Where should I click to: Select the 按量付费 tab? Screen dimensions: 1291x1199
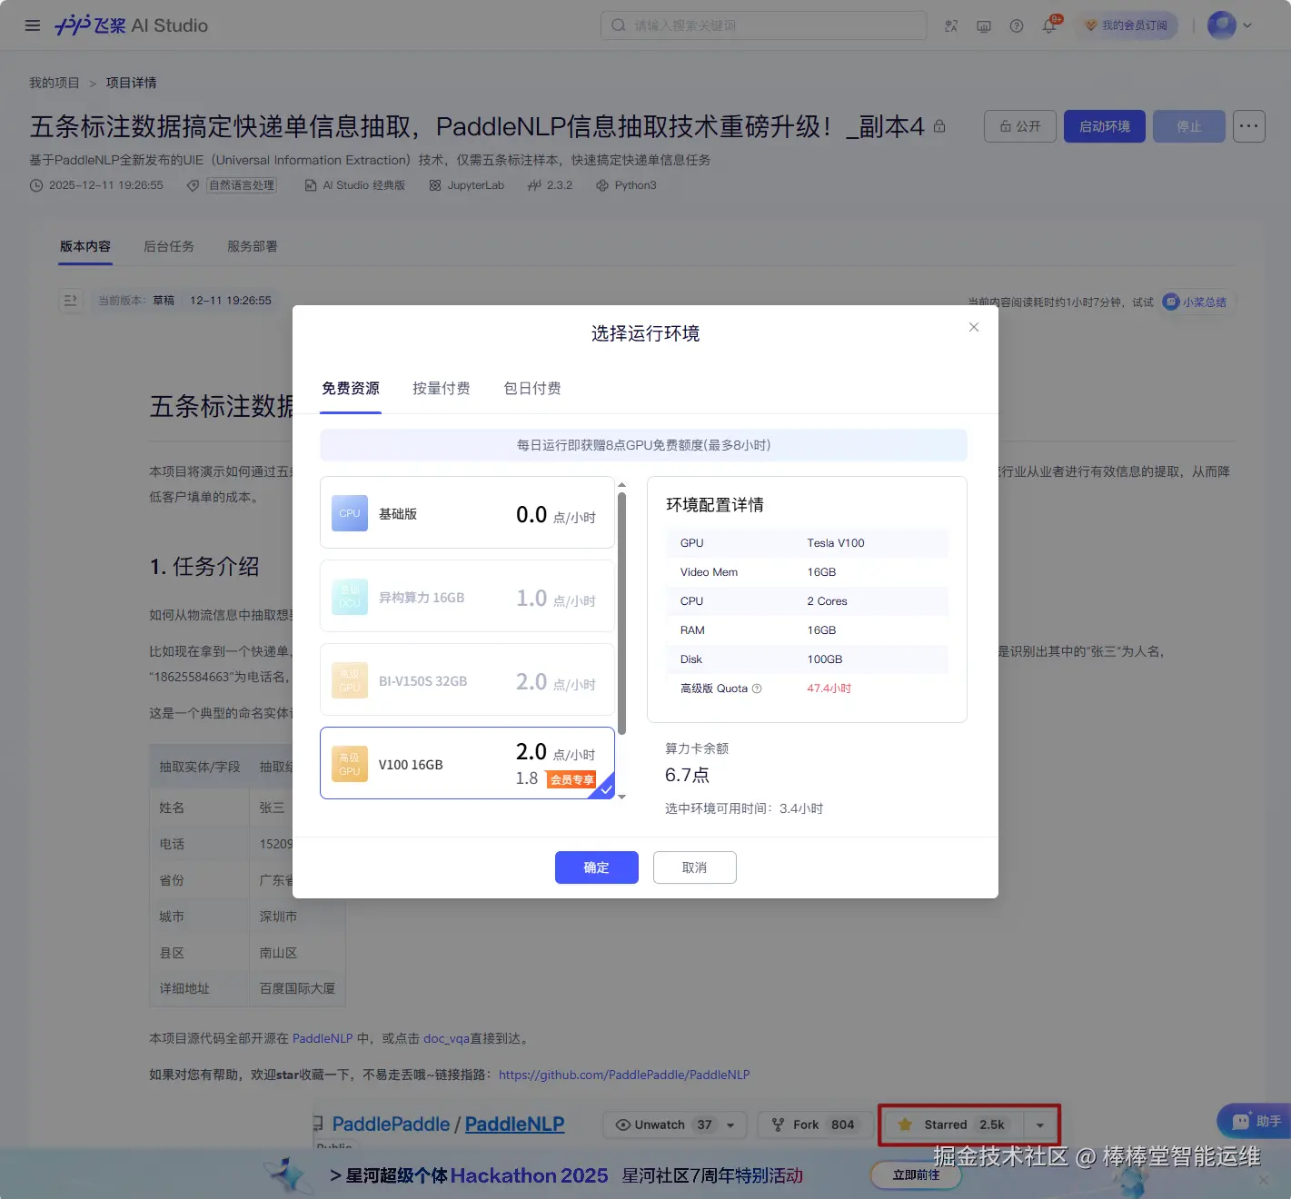pos(442,389)
